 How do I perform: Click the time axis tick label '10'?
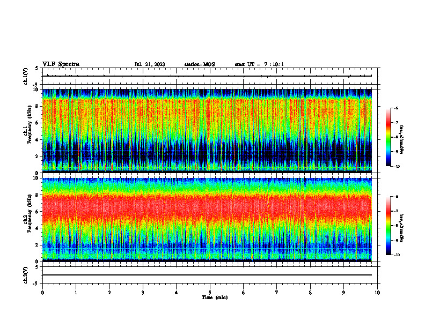click(377, 293)
